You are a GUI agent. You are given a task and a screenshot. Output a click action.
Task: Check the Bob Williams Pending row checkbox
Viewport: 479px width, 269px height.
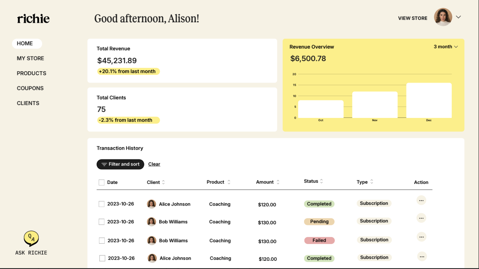102,222
